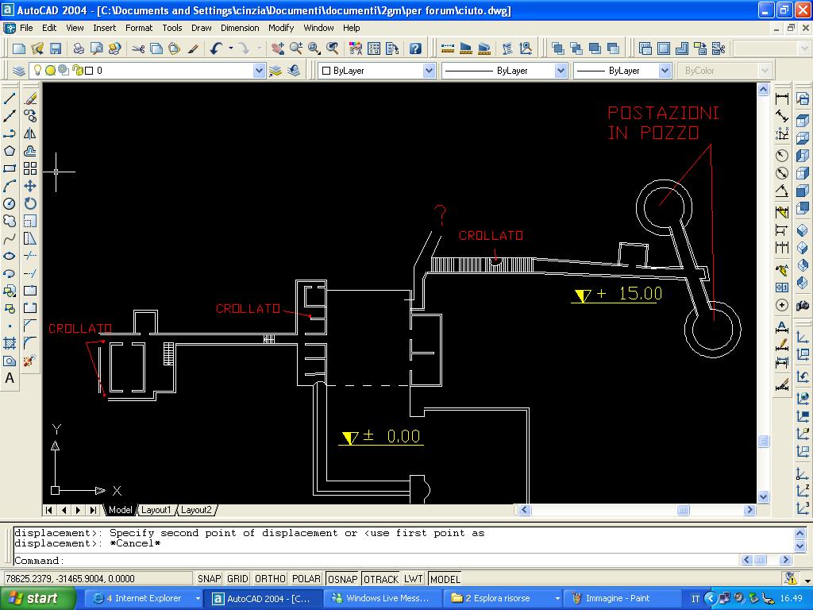Screen dimensions: 813x610
Task: Activate the Mirror tool
Action: [30, 133]
